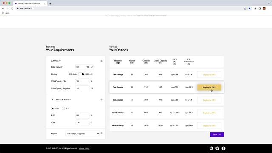This screenshot has width=272, height=153.
Task: Go forward in browser history
Action: click(x=8, y=8)
